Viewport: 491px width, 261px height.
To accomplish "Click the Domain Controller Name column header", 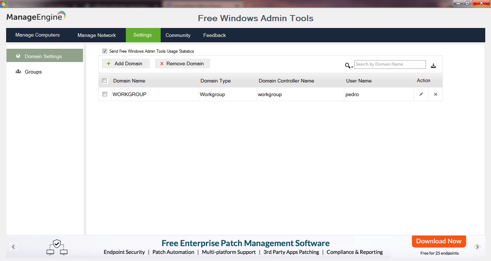I will coord(286,81).
